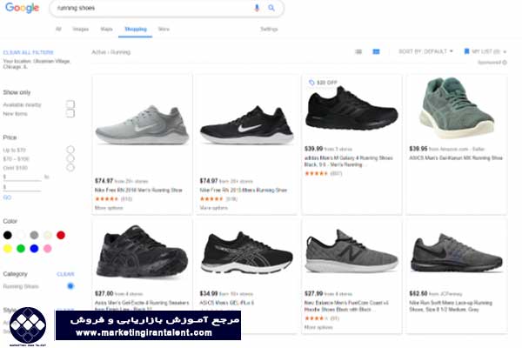Open the grey Nike Free RN shoe thumbnail
This screenshot has height=348, width=522.
[142, 125]
